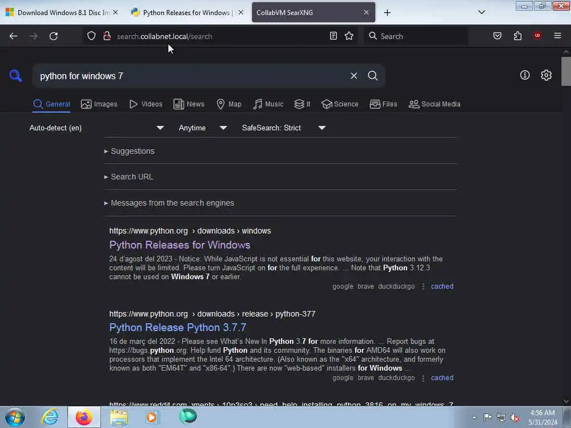Open the muted volume tray icon
This screenshot has width=571, height=428.
click(515, 418)
